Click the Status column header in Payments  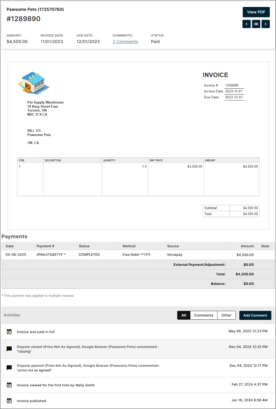click(84, 246)
